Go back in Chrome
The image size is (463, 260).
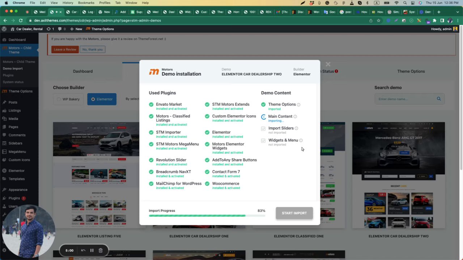click(5, 21)
